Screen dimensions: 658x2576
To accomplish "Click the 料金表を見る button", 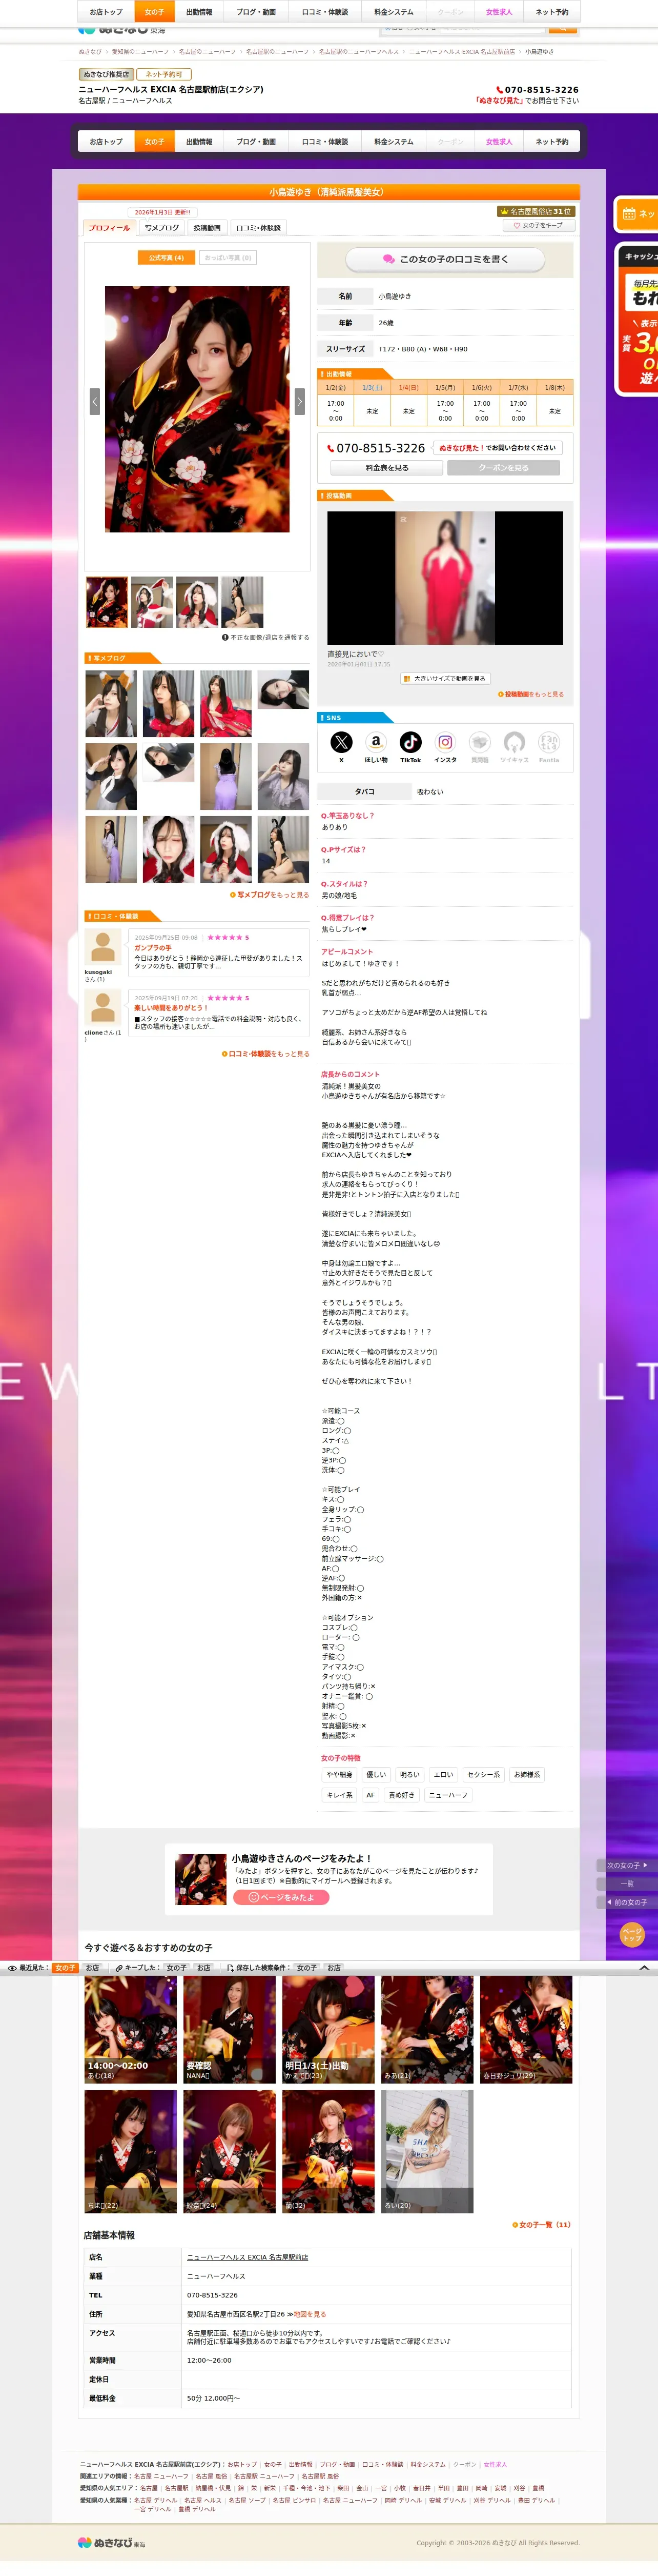I will (x=387, y=468).
